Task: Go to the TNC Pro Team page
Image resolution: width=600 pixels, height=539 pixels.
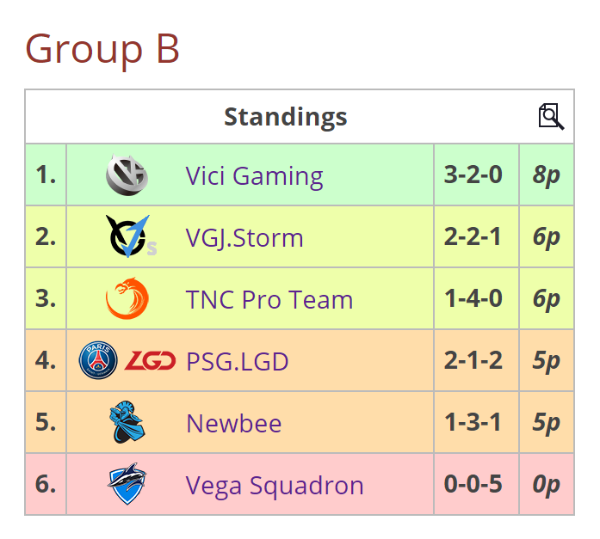Action: pyautogui.click(x=269, y=299)
